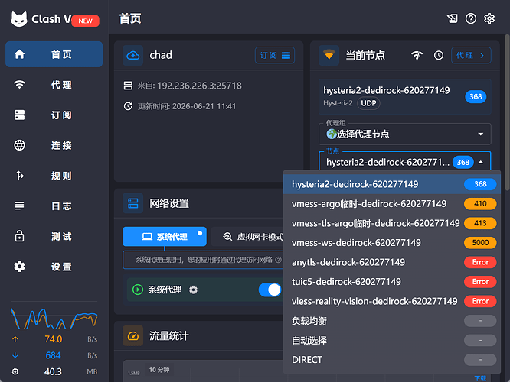This screenshot has height=382, width=510.
Task: Open the 连接 connections page in sidebar
Action: (x=54, y=145)
